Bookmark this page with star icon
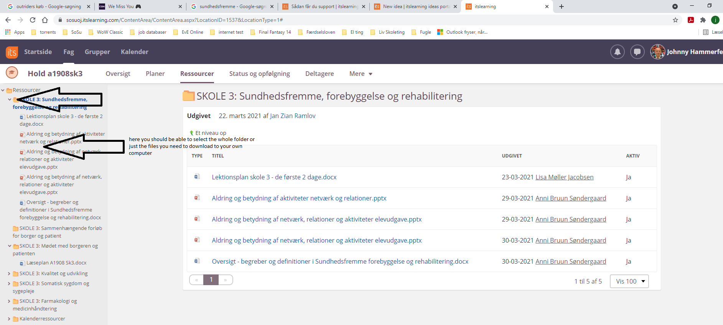The image size is (723, 325). pos(675,20)
